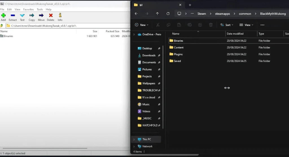The width and height of the screenshot is (289, 157).
Task: Add a new Explorer tab
Action: click(x=190, y=5)
